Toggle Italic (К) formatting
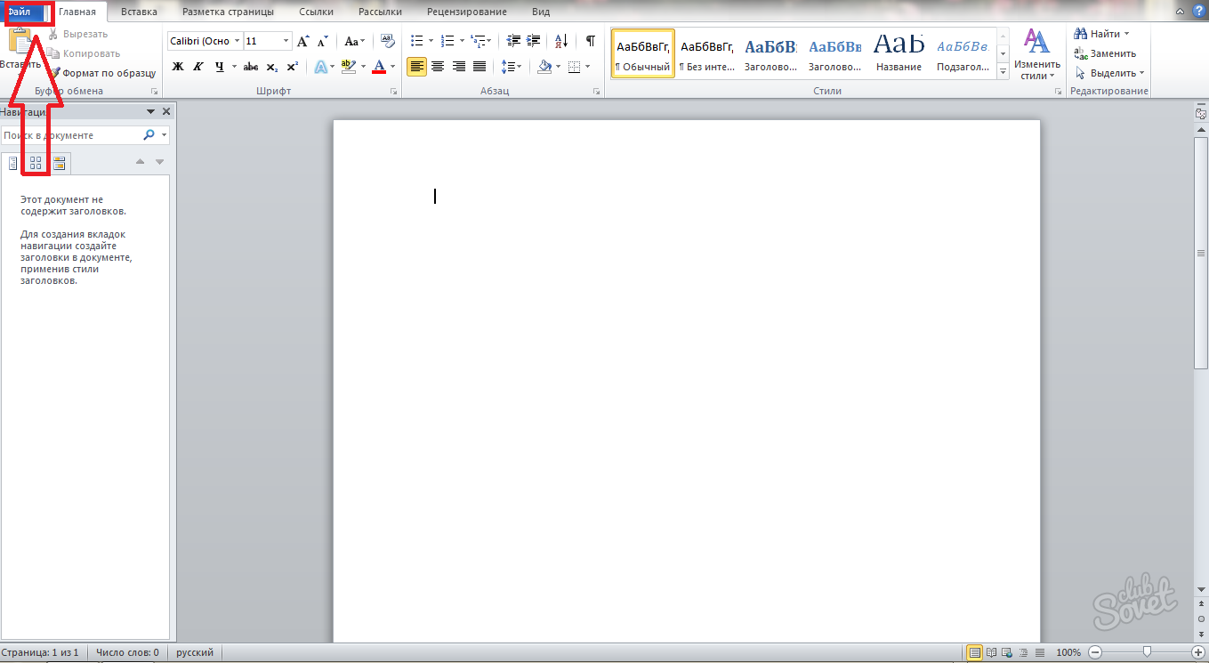The width and height of the screenshot is (1209, 663). click(197, 66)
